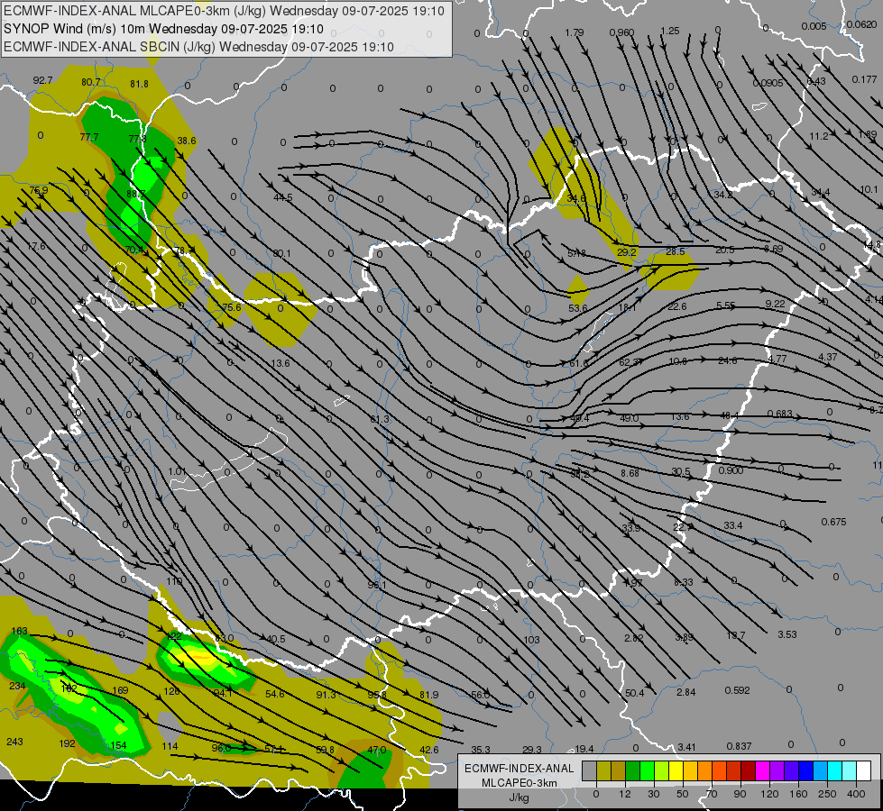
Task: Click the map value '0.675'
Action: pyautogui.click(x=833, y=522)
